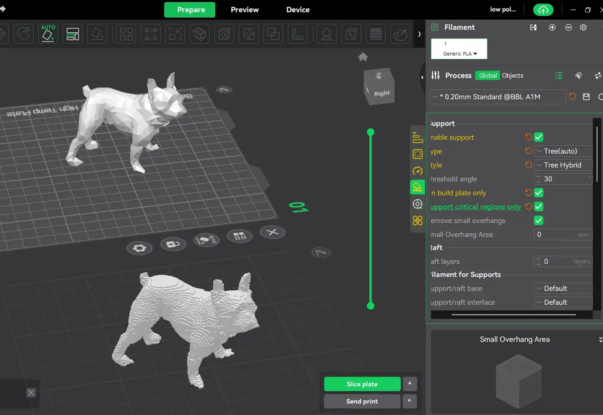This screenshot has width=603, height=415.
Task: Click the Slice plate button
Action: pyautogui.click(x=362, y=384)
